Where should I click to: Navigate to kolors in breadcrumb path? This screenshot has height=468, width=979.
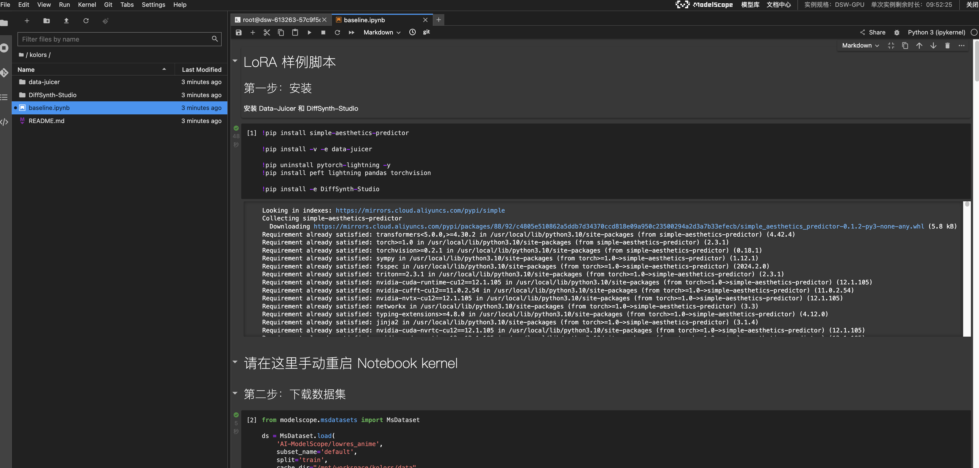[38, 55]
